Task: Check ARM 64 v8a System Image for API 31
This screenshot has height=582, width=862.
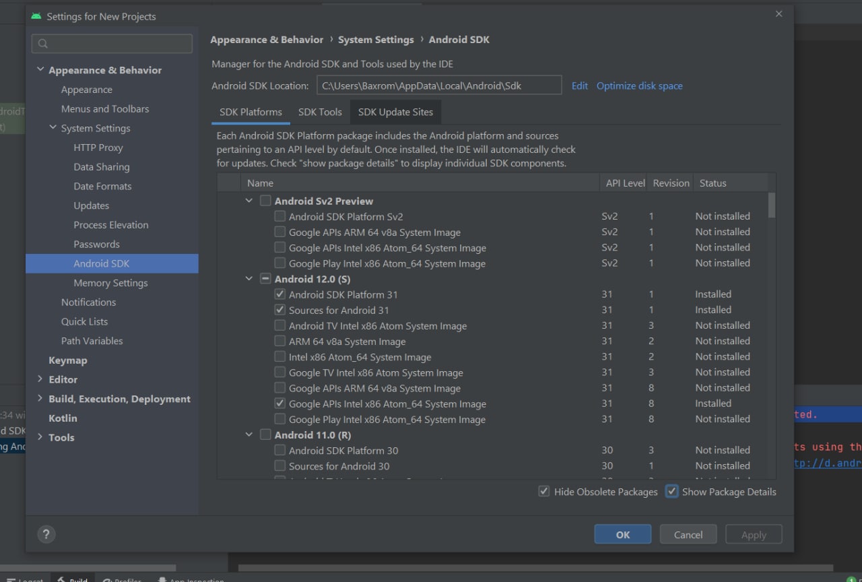Action: pyautogui.click(x=279, y=342)
